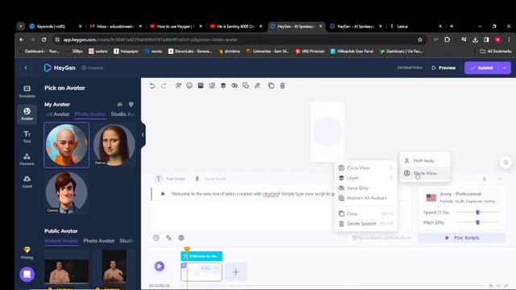This screenshot has height=290, width=516.
Task: Click the clock pause icon below script
Action: 156,238
